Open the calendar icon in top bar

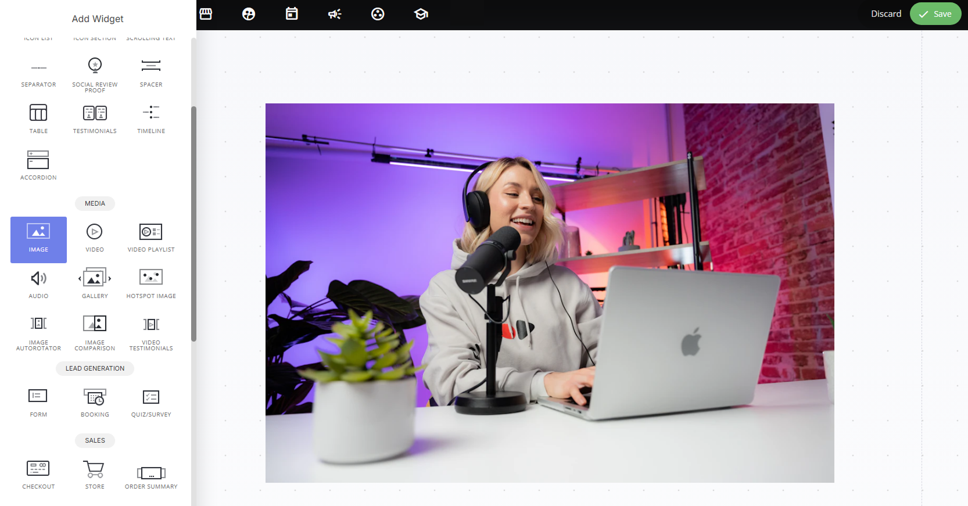click(292, 14)
